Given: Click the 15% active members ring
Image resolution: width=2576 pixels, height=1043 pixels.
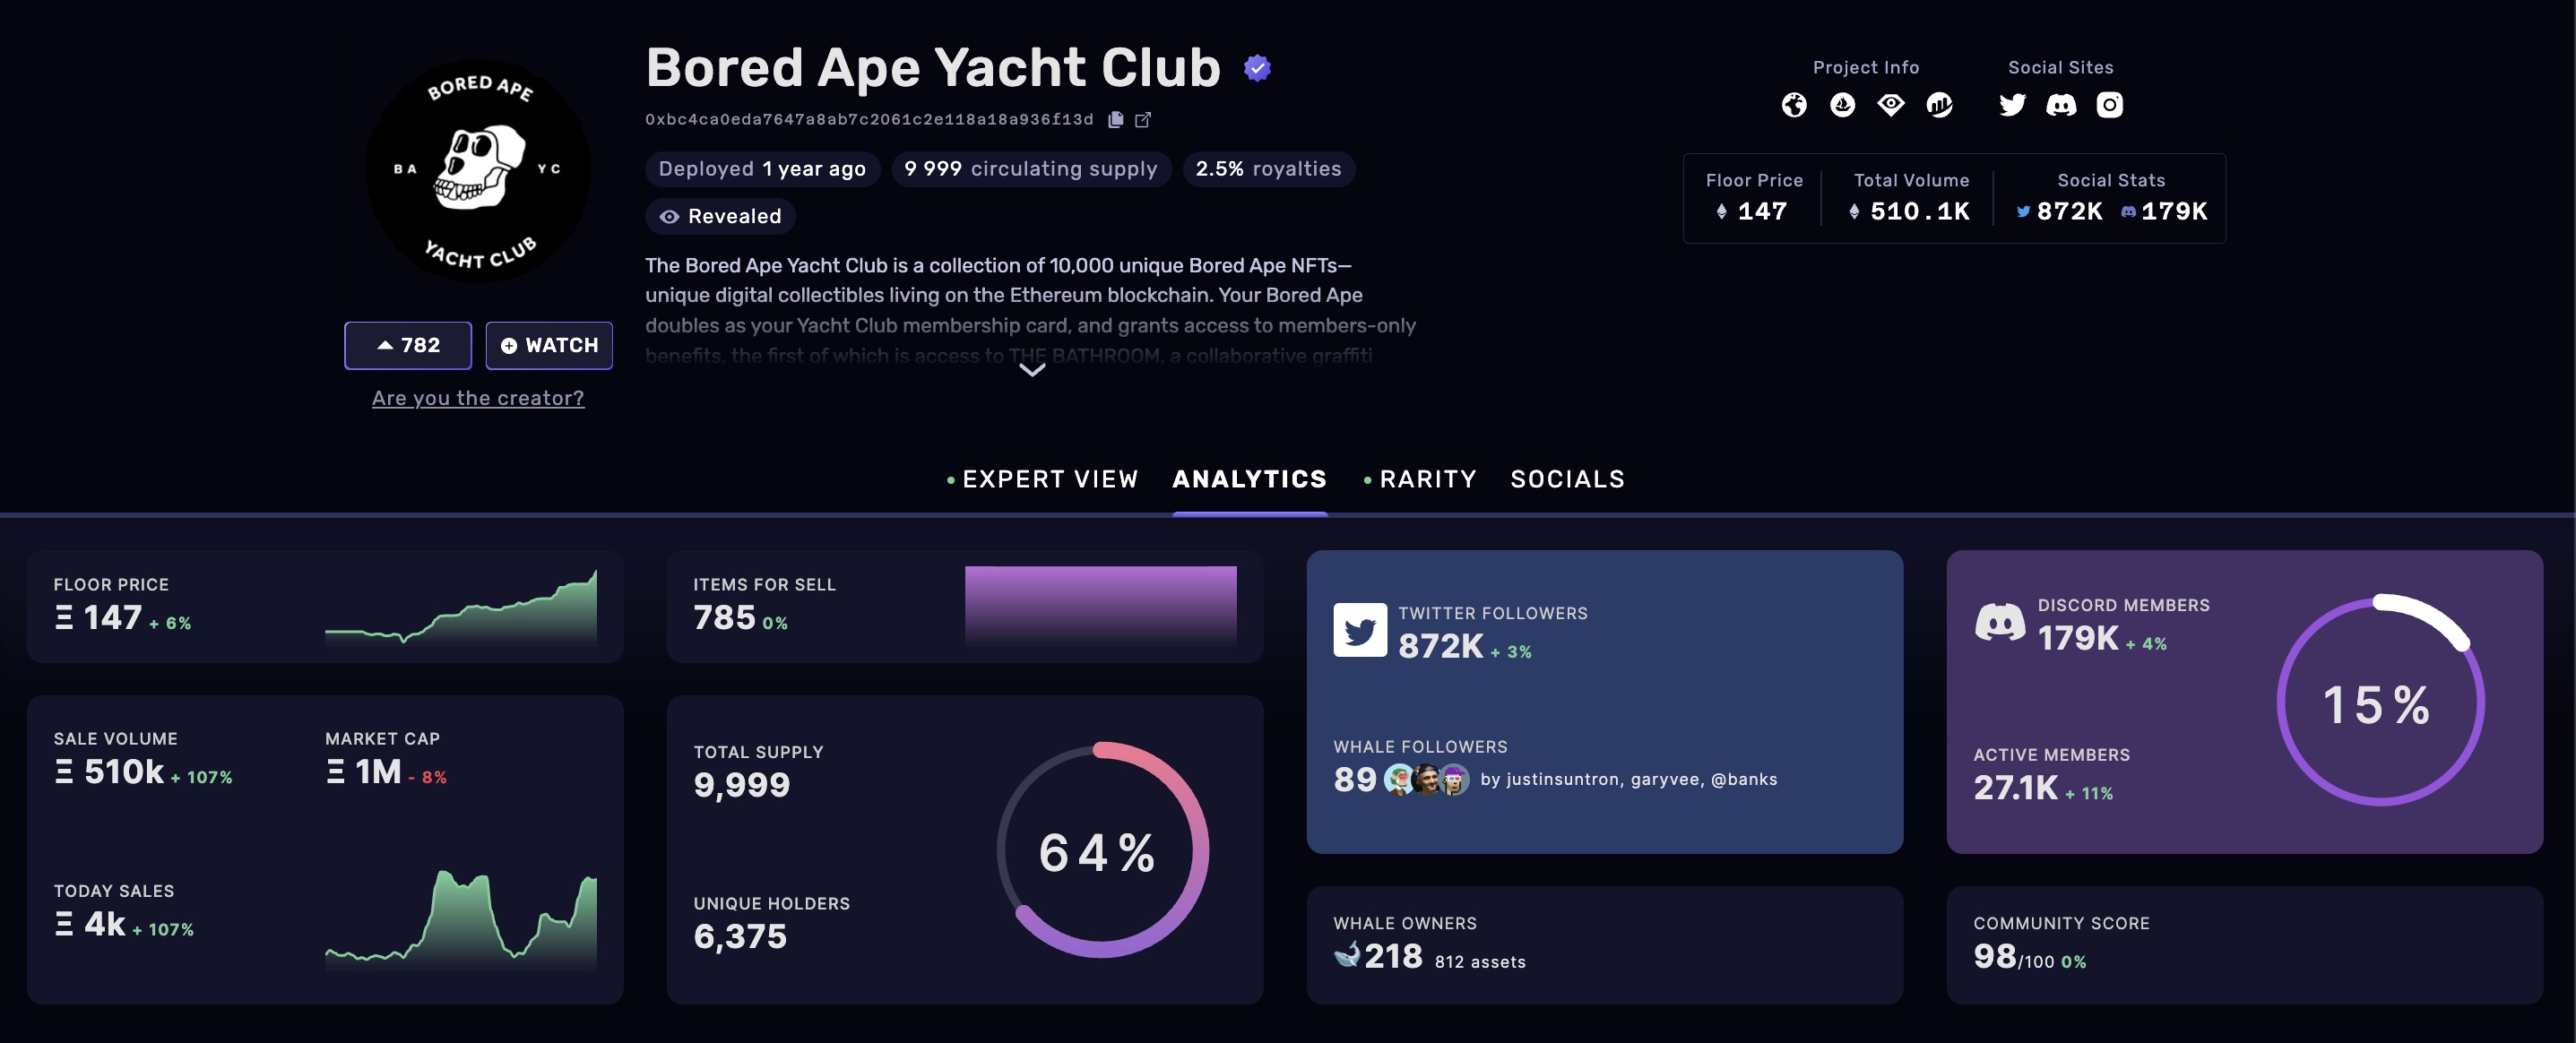Looking at the screenshot, I should (x=2380, y=701).
